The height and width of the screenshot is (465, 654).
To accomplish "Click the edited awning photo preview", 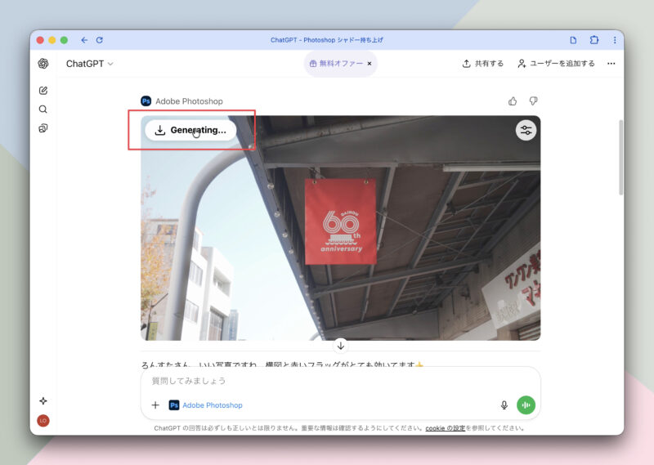I will [340, 228].
